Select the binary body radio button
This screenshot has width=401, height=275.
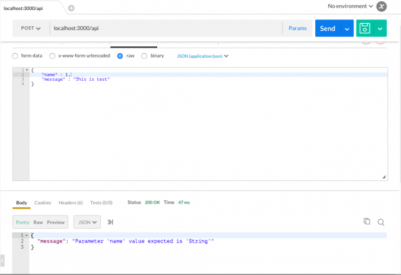144,56
